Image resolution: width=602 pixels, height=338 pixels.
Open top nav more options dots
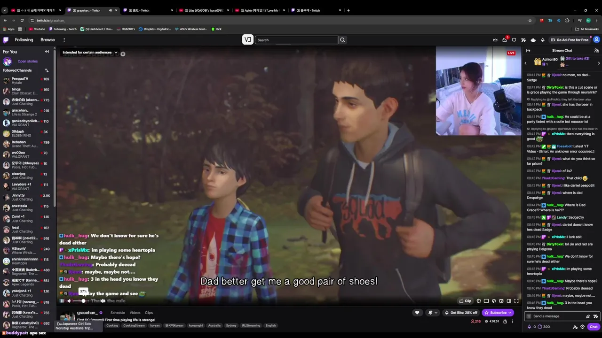64,40
